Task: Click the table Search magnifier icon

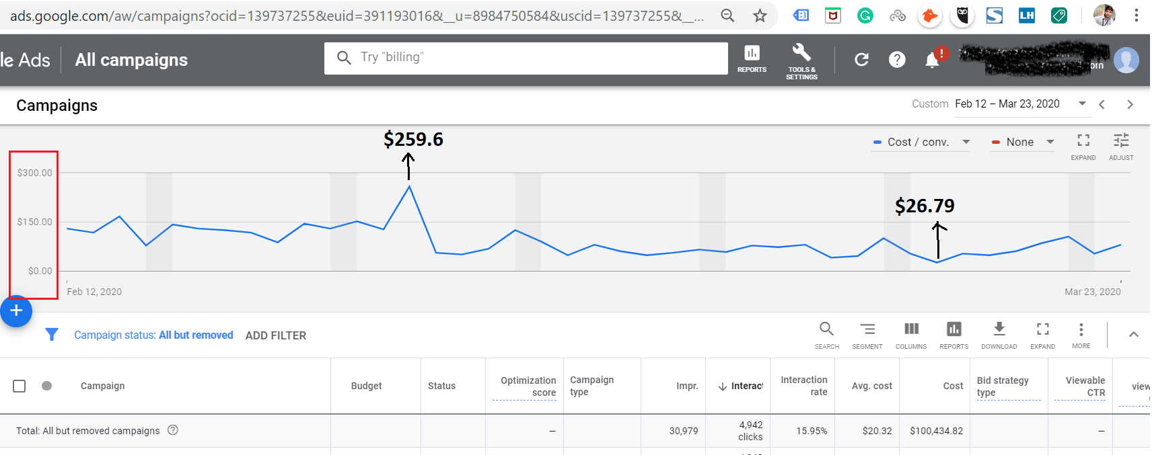Action: point(826,334)
